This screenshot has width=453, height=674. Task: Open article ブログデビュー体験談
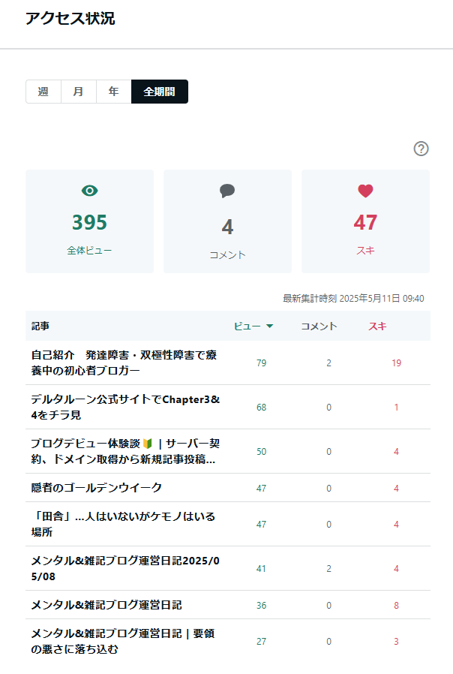125,451
